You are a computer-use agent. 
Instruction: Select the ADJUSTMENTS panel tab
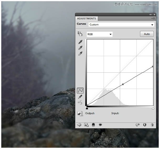tap(86, 19)
